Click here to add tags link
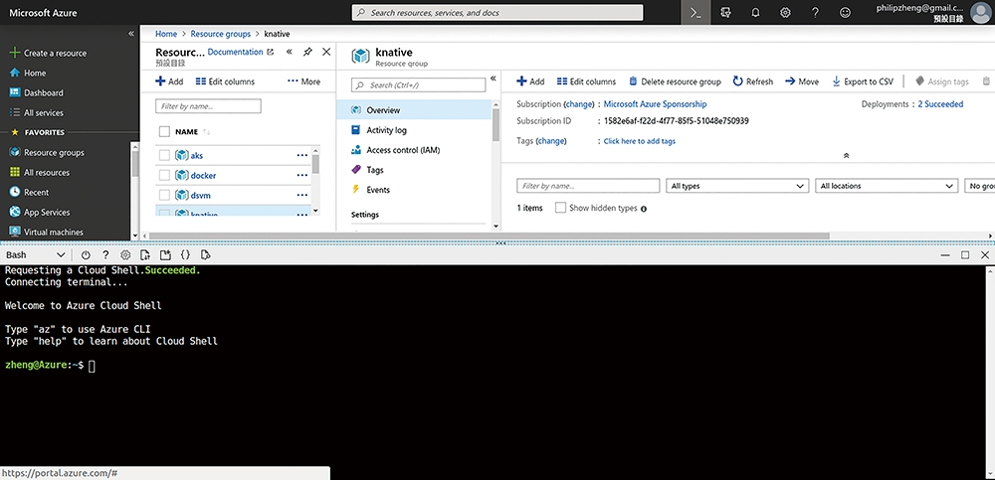The width and height of the screenshot is (995, 480). click(x=640, y=141)
